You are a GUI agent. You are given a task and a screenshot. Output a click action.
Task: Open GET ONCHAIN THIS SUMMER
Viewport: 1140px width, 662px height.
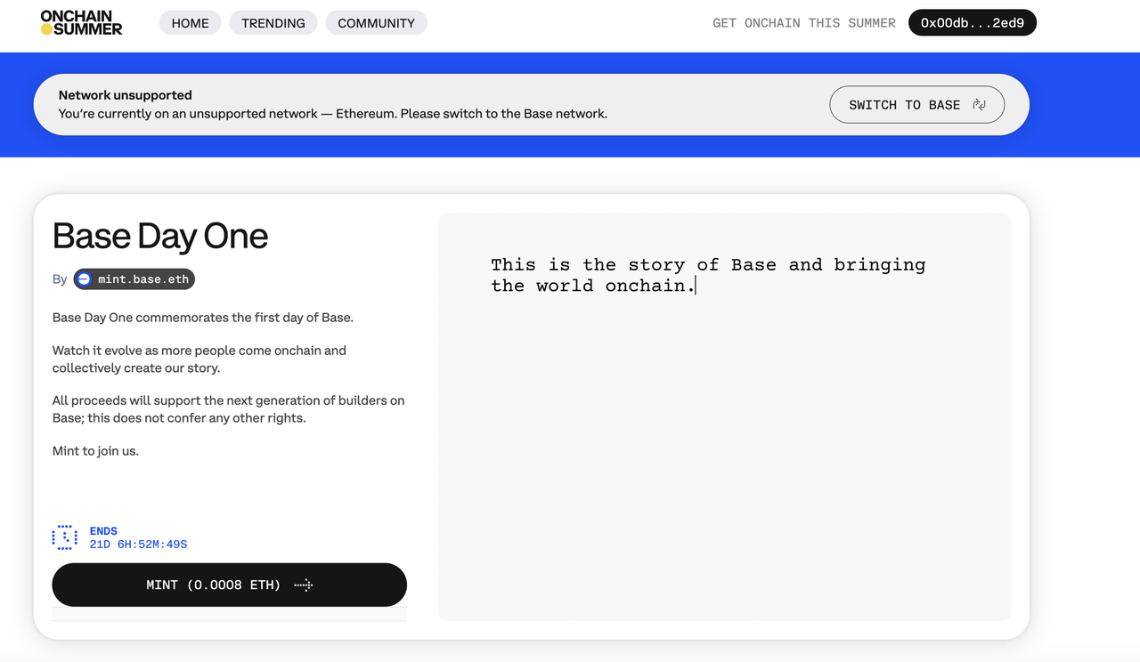(x=803, y=22)
